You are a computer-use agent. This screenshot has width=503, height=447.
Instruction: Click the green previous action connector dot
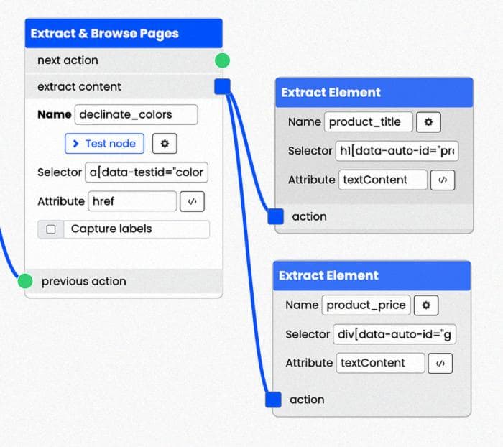(x=25, y=281)
